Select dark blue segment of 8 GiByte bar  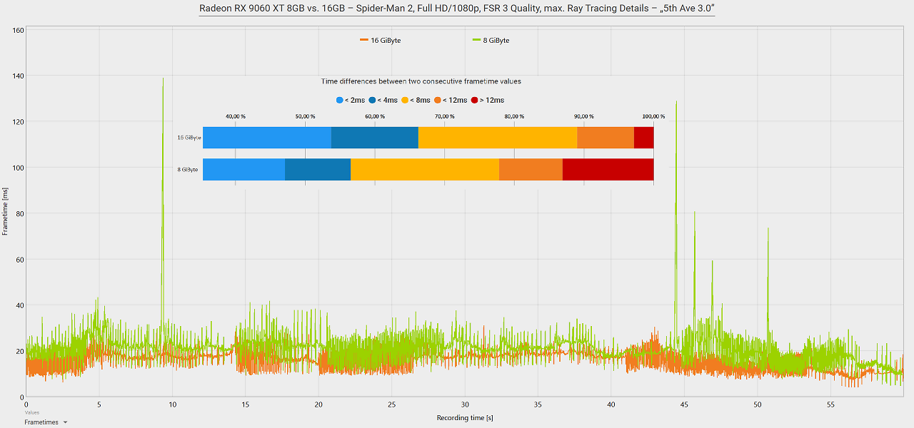click(318, 169)
